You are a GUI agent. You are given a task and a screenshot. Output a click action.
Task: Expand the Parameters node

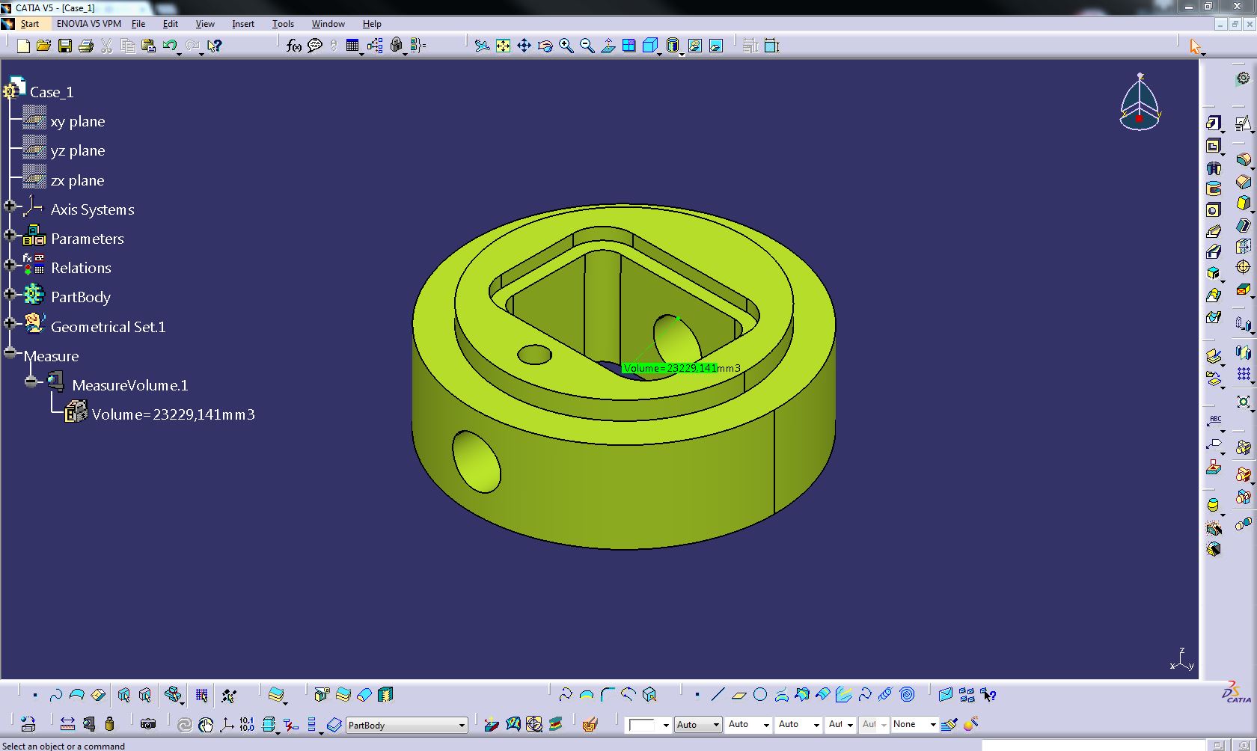pyautogui.click(x=10, y=235)
